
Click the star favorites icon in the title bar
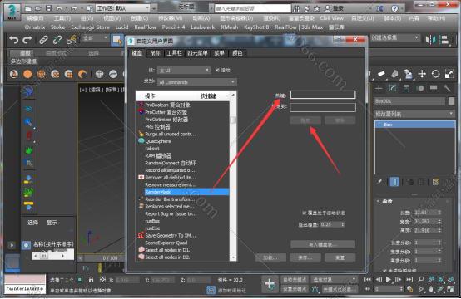click(317, 8)
